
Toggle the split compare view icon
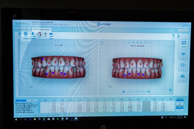click(183, 66)
